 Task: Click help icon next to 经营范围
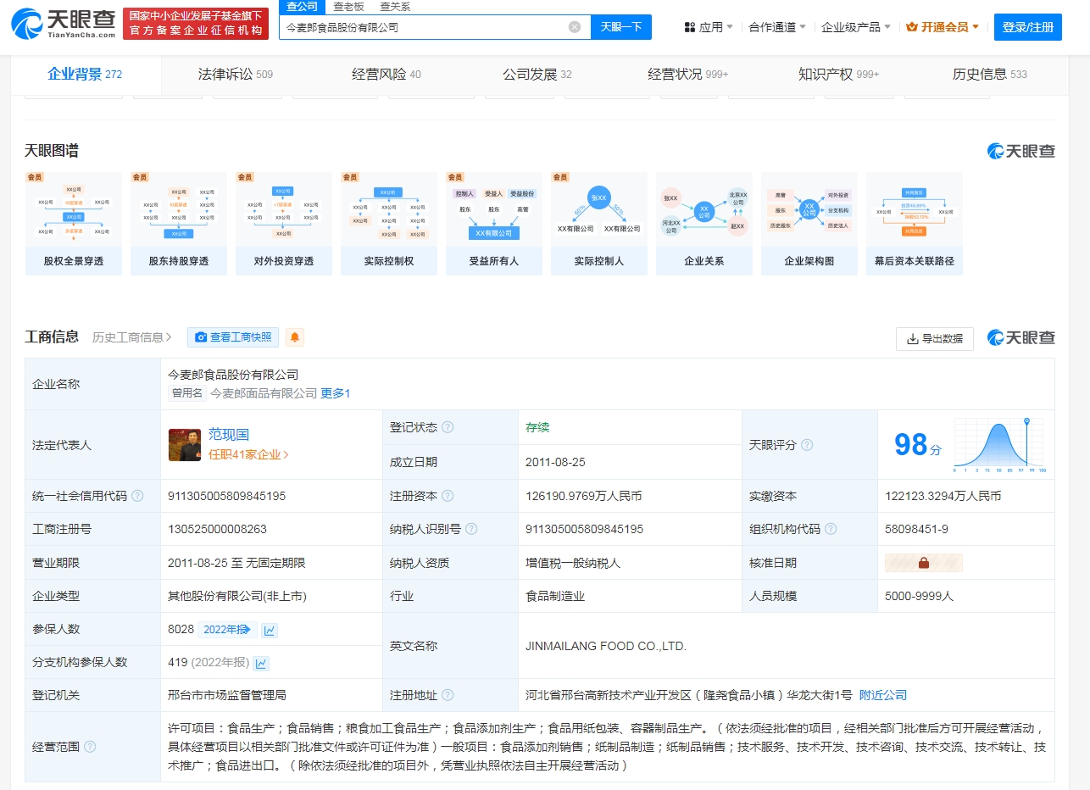pos(90,747)
